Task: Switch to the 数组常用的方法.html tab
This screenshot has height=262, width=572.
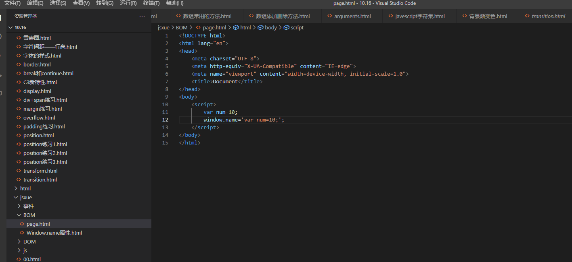Action: [x=207, y=16]
